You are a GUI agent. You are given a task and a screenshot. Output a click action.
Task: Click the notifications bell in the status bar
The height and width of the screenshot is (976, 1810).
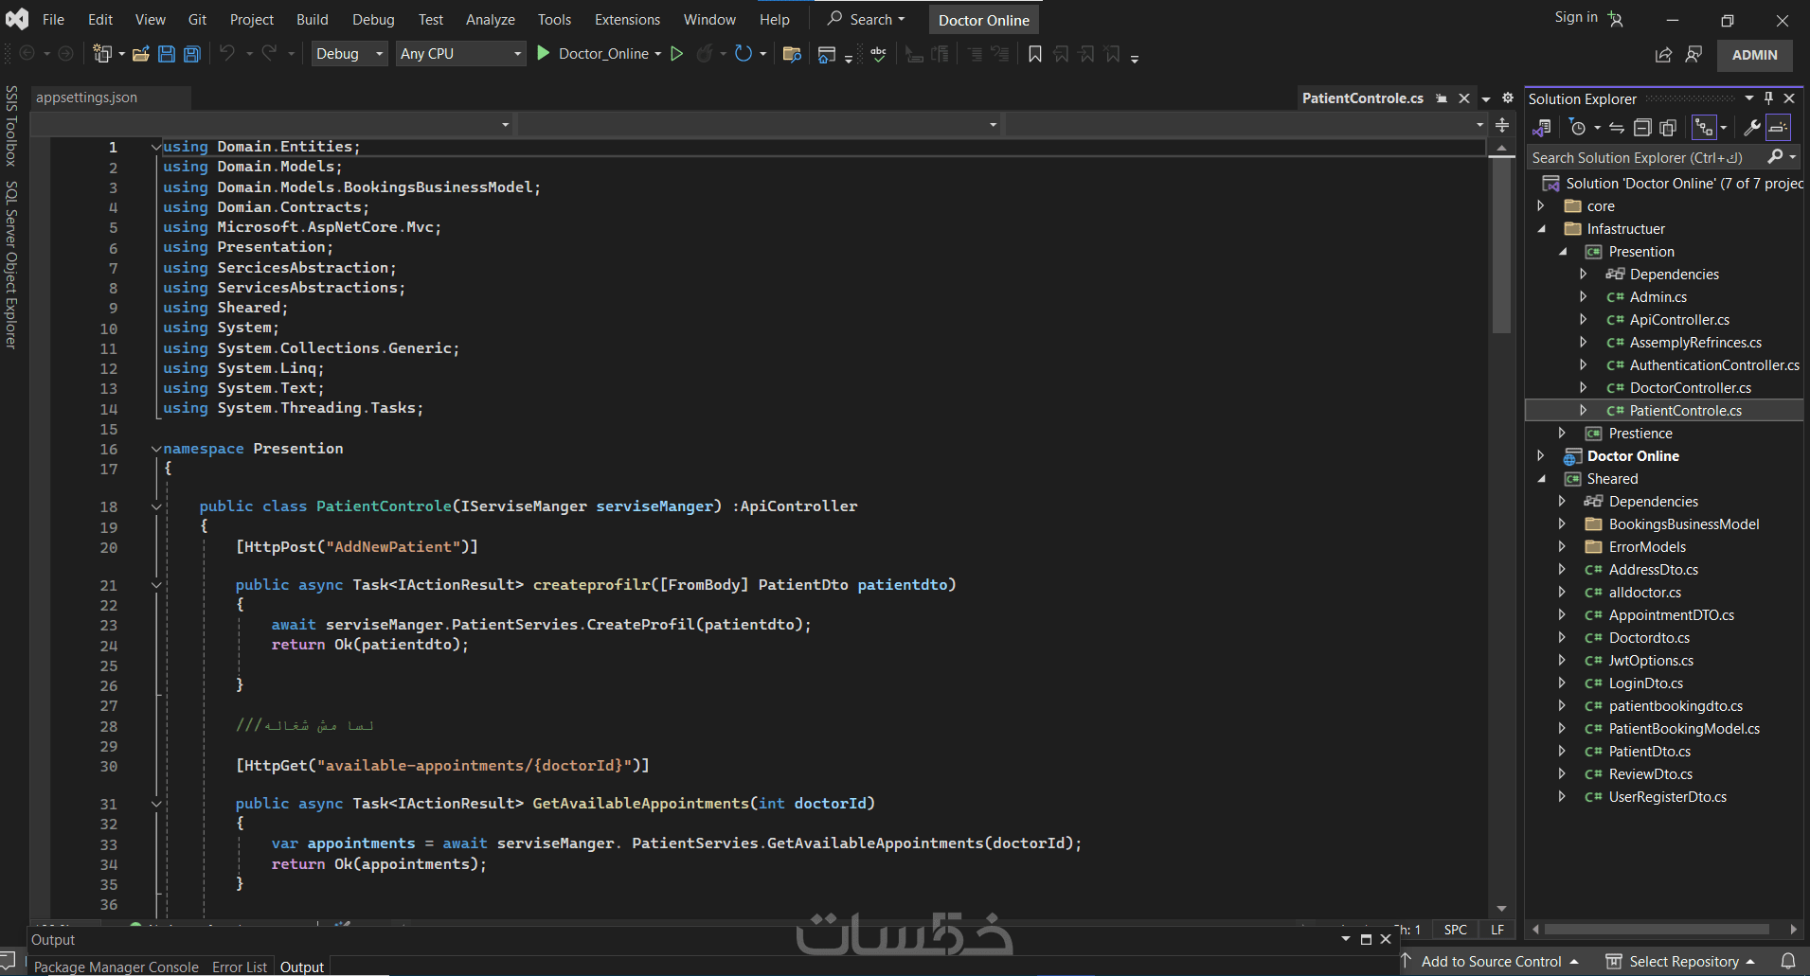(x=1788, y=961)
